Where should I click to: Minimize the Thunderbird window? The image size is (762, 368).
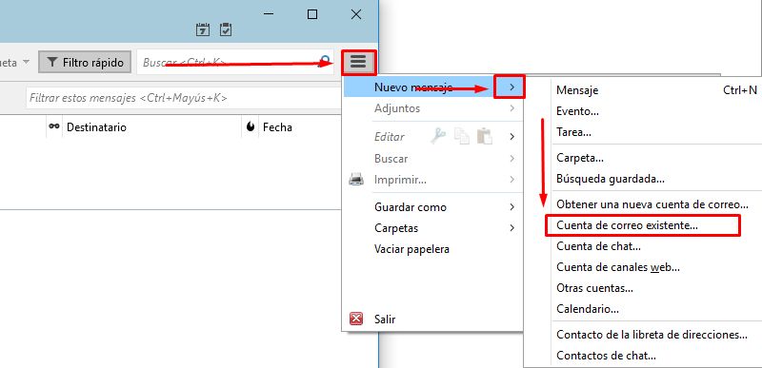point(269,14)
